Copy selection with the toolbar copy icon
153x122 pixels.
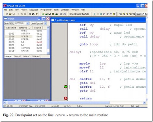[22, 14]
